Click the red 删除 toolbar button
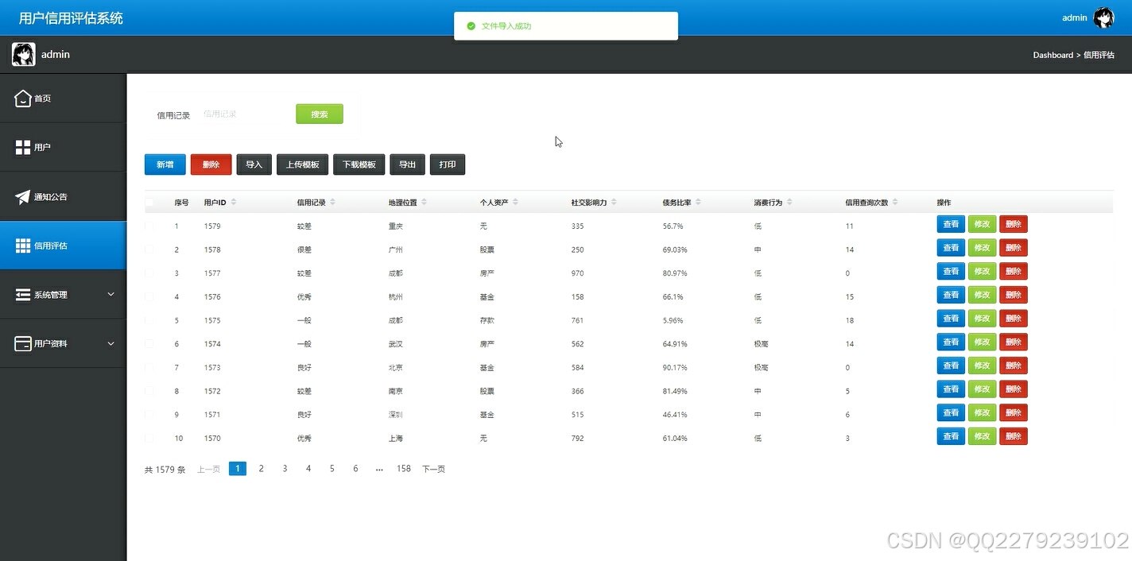The width and height of the screenshot is (1132, 561). click(x=211, y=164)
